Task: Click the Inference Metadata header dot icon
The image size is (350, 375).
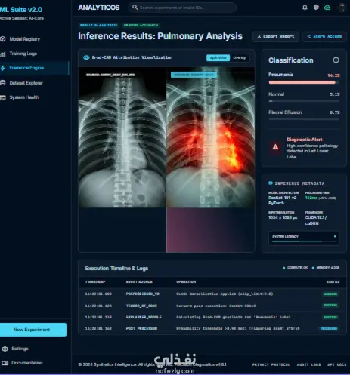Action: click(271, 183)
